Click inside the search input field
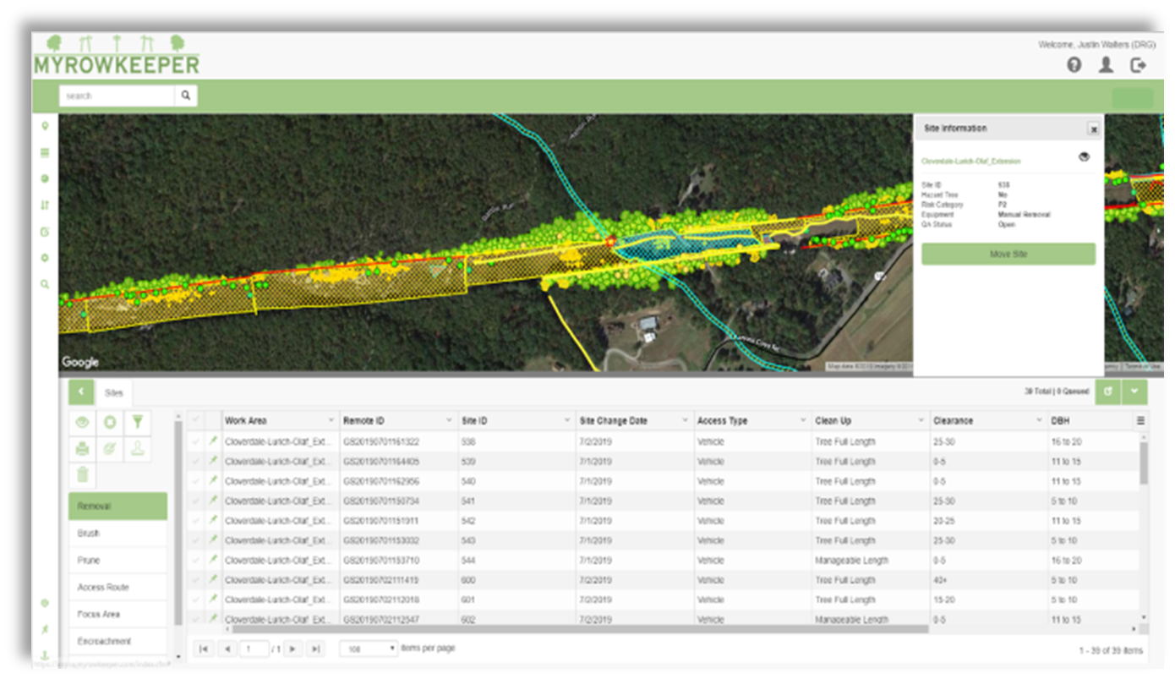This screenshot has width=1175, height=679. pos(114,96)
